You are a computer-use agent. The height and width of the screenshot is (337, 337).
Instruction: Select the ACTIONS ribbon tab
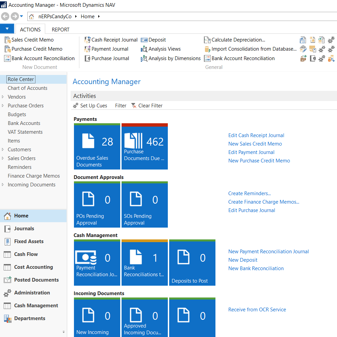[x=30, y=29]
